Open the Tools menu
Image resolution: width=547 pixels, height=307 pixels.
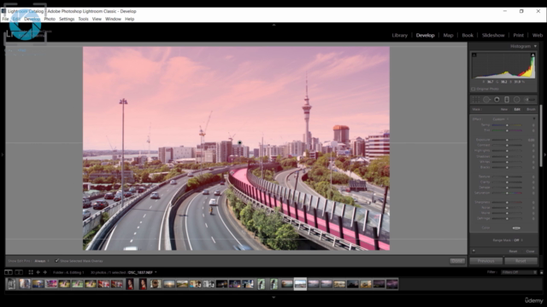point(84,19)
